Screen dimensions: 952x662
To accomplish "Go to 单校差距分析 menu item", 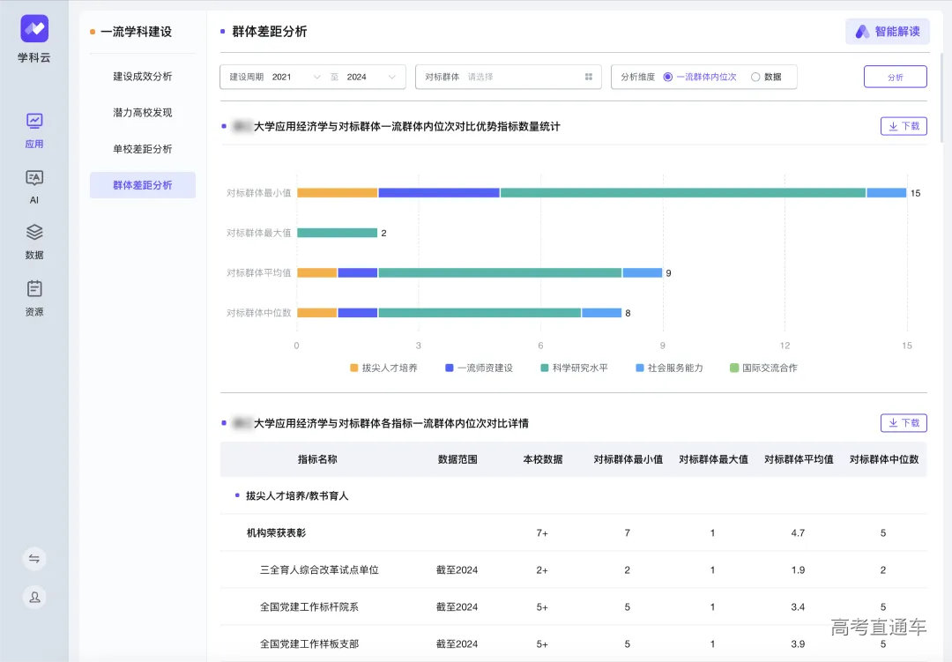I will [143, 149].
